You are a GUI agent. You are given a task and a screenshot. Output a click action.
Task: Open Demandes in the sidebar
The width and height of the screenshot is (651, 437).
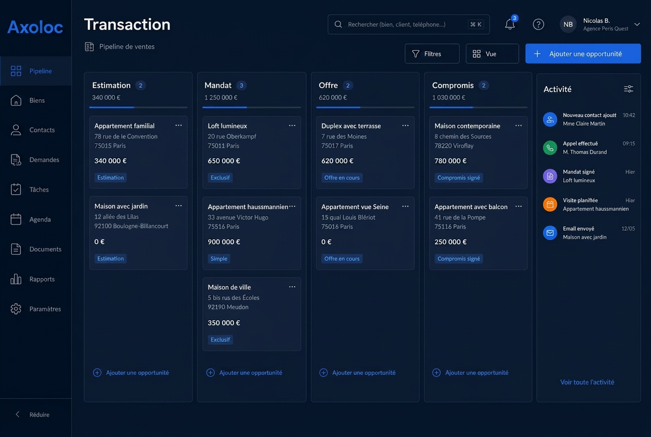coord(36,160)
